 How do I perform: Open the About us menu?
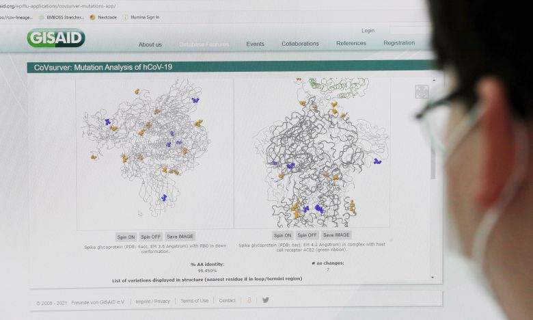pyautogui.click(x=150, y=44)
